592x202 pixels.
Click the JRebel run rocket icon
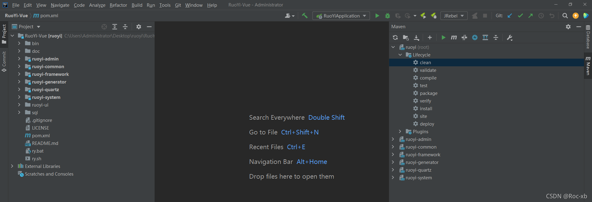pos(423,16)
